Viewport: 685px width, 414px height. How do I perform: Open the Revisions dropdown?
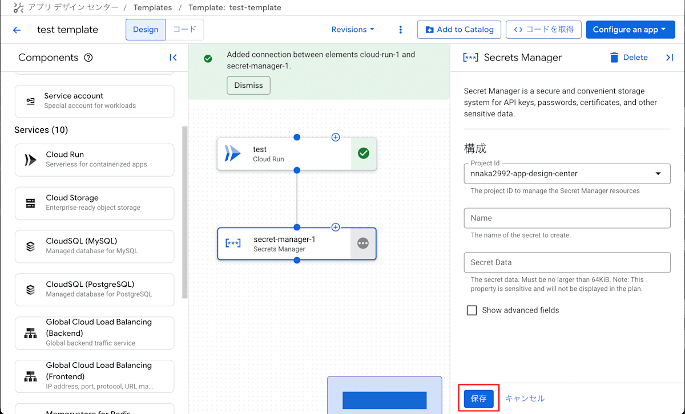pos(353,30)
